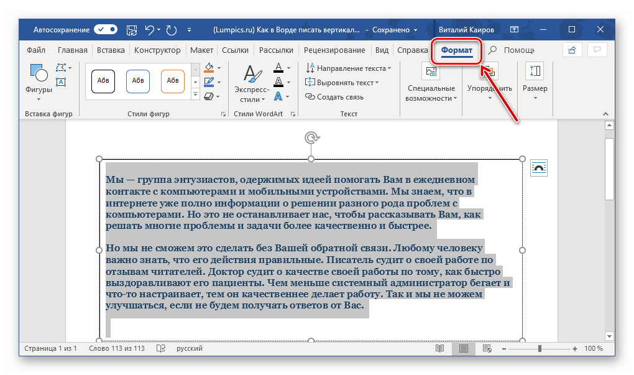Open the Размер size dropdown
The image size is (634, 375).
tap(535, 82)
